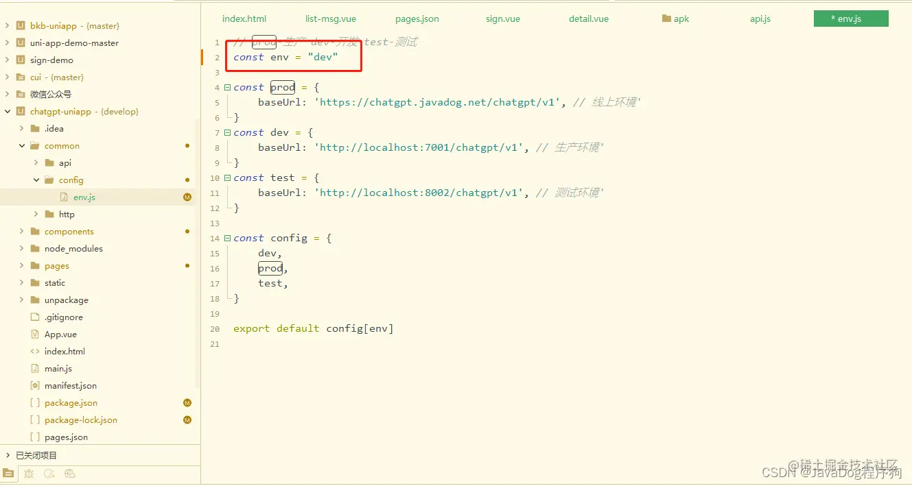Expand the components folder chevron
The image size is (912, 486).
point(22,231)
